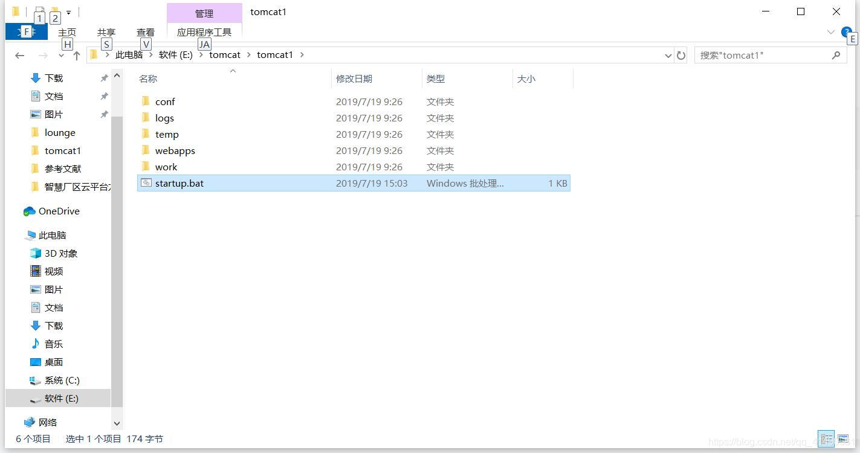Open the 应用程序工具 ribbon tab

[204, 32]
